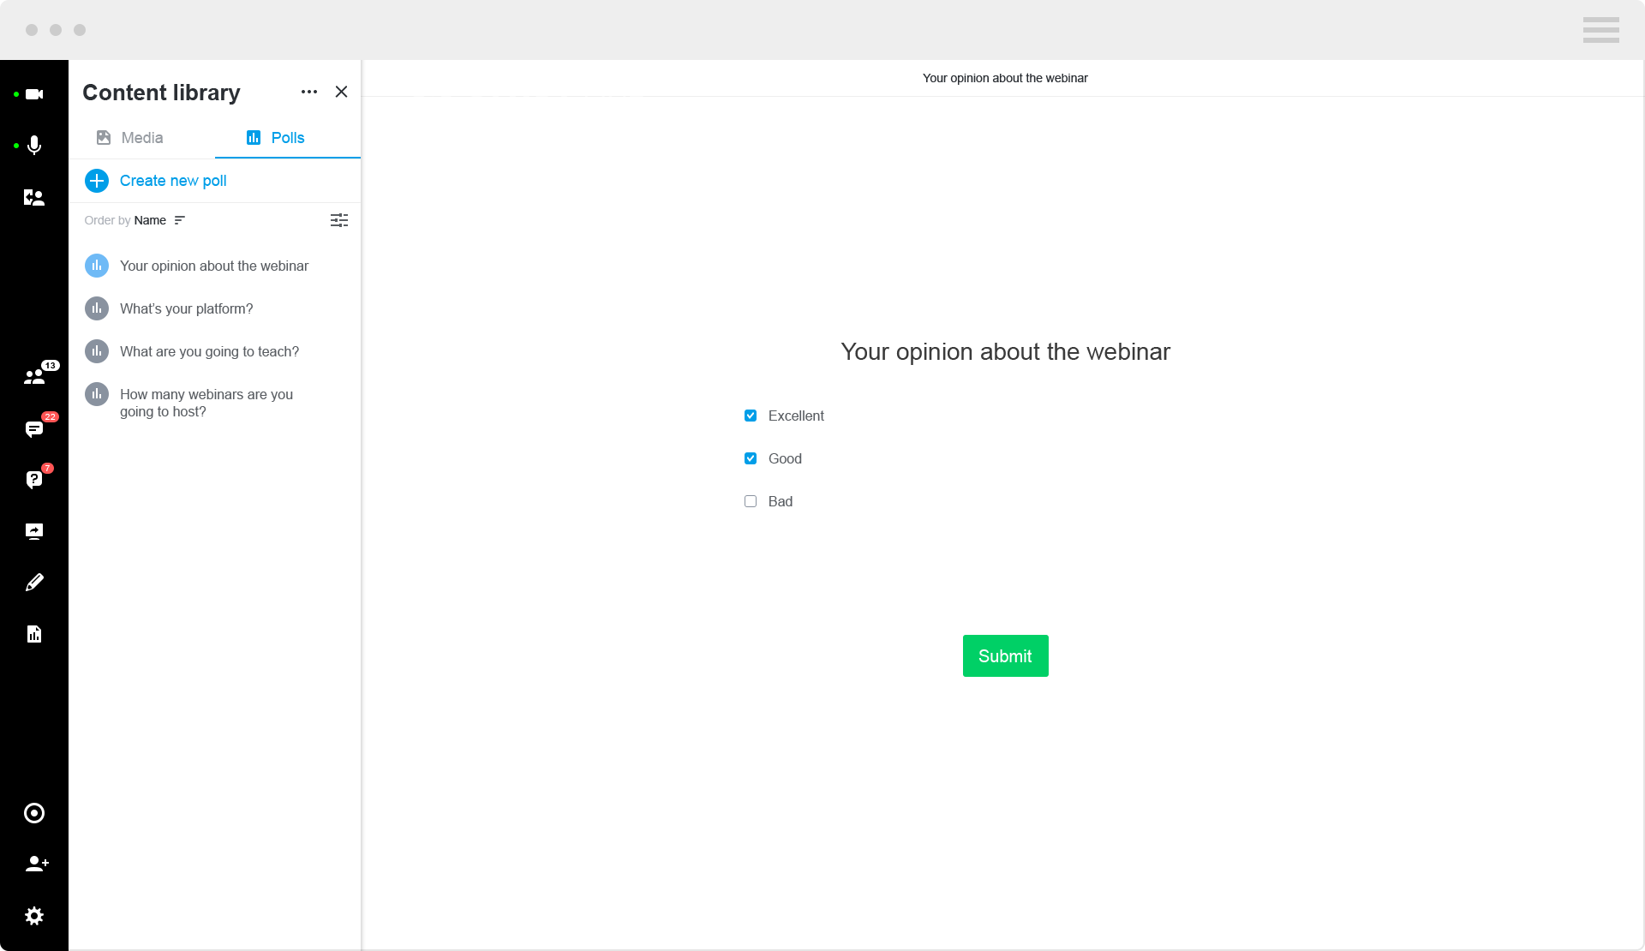Uncheck the Excellent poll option
The image size is (1645, 951).
(x=751, y=416)
